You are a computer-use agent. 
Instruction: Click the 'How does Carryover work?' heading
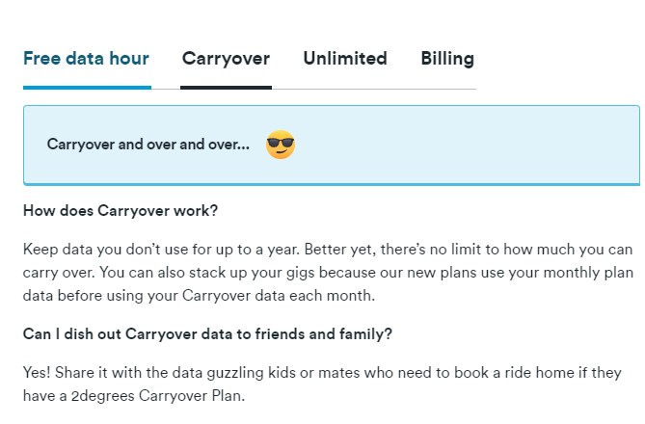(x=121, y=211)
